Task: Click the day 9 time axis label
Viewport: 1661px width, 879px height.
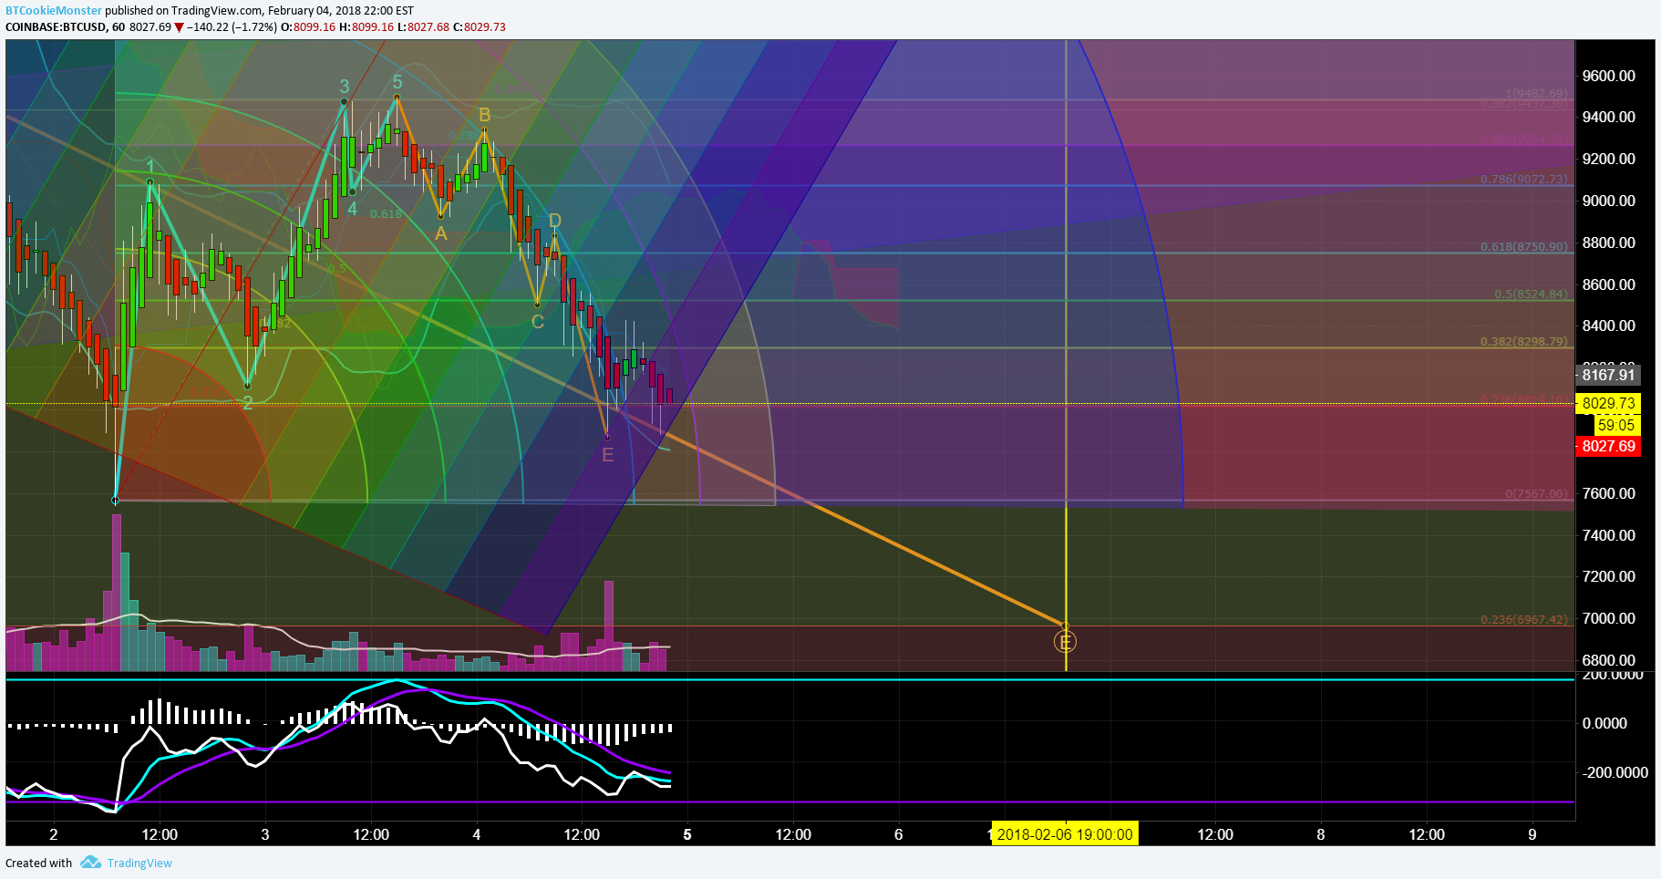Action: [x=1532, y=834]
